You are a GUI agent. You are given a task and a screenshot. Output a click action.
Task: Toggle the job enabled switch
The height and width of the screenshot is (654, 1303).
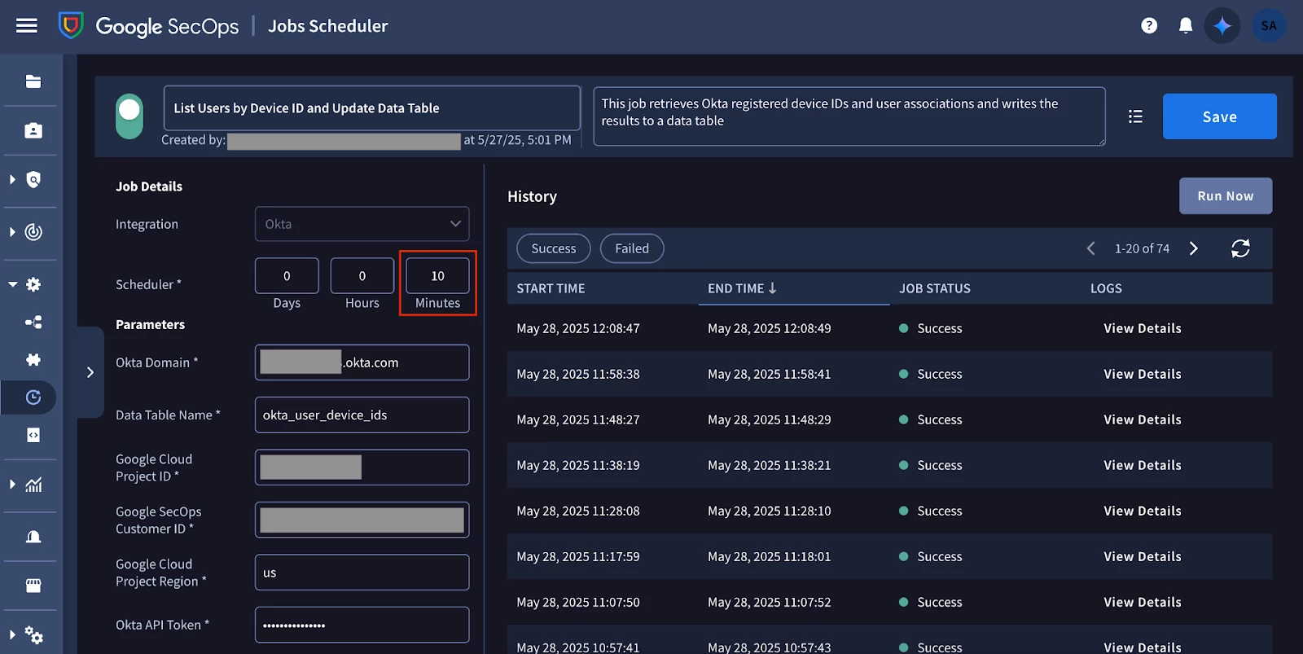(x=129, y=116)
